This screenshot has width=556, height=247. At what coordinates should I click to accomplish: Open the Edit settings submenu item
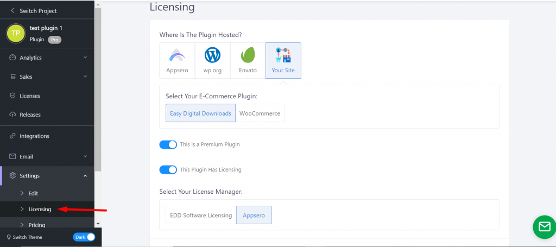coord(47,193)
